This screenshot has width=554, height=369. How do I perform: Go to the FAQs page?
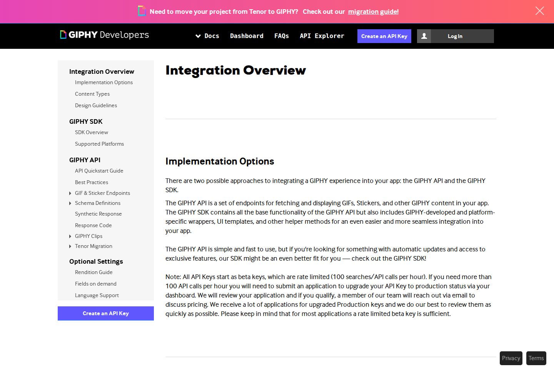click(282, 36)
